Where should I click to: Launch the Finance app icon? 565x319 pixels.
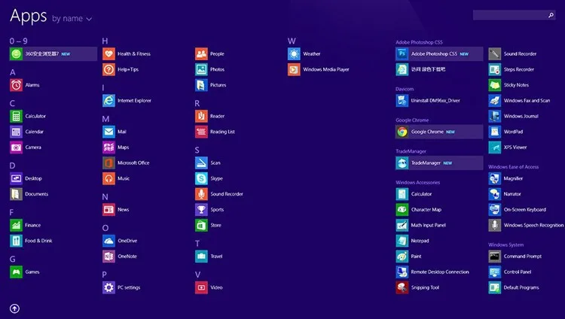[16, 225]
